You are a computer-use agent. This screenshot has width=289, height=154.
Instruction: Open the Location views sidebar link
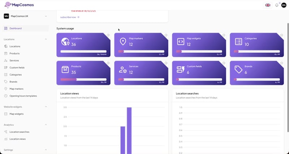tap(17, 139)
